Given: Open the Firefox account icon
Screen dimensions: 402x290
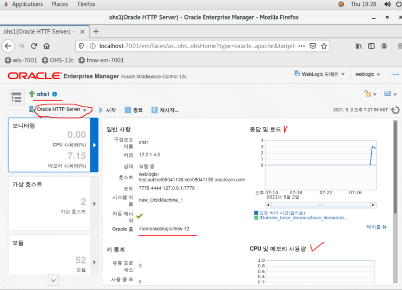Looking at the screenshot, I should coord(384,46).
